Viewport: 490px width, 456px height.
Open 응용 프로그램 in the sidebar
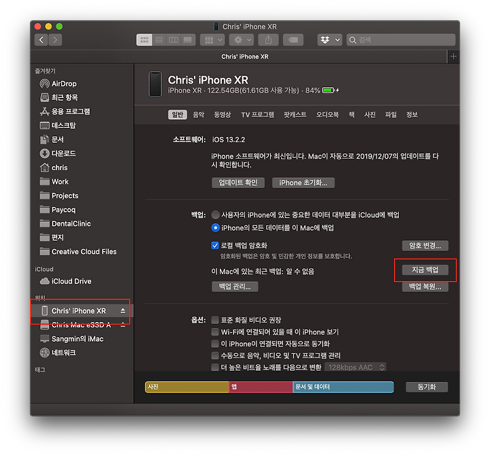[x=65, y=111]
